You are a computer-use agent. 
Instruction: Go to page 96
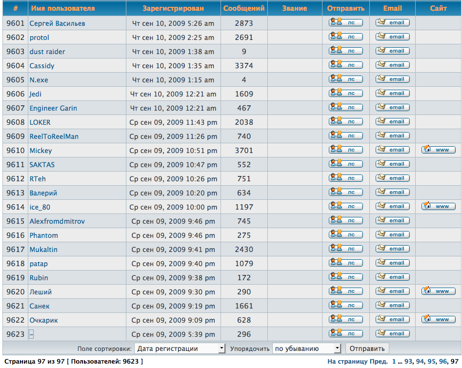[x=443, y=362]
